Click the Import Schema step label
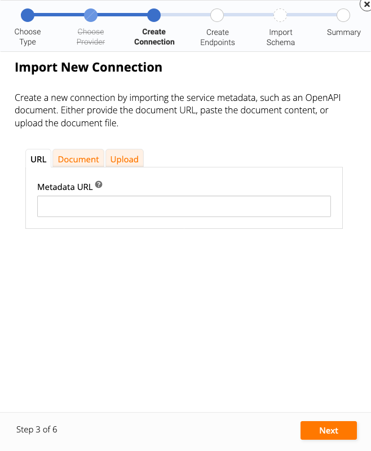The image size is (371, 451). (x=280, y=37)
